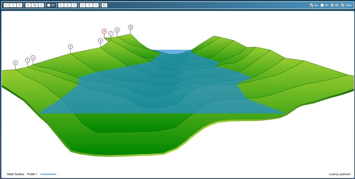Tilt view up with Y-axis up chevron
Screen dimensions: 355x179
coord(96,5)
